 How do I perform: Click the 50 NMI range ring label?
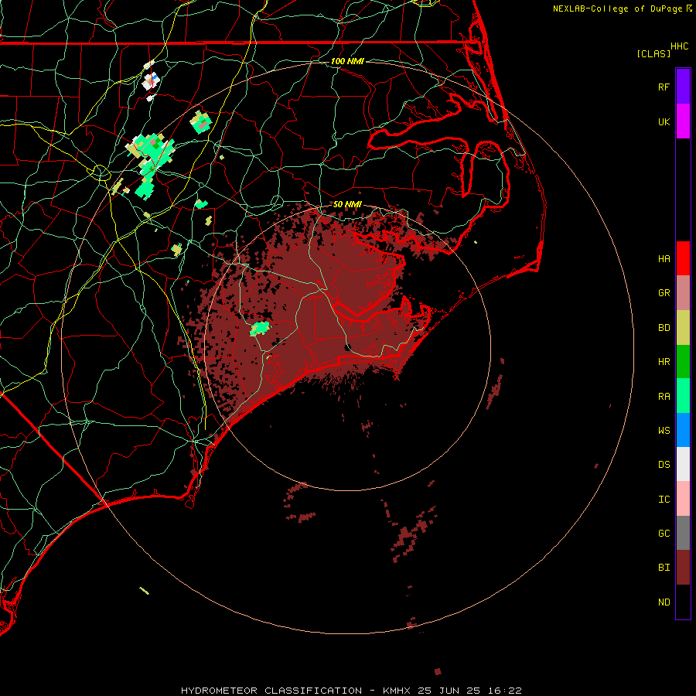347,204
